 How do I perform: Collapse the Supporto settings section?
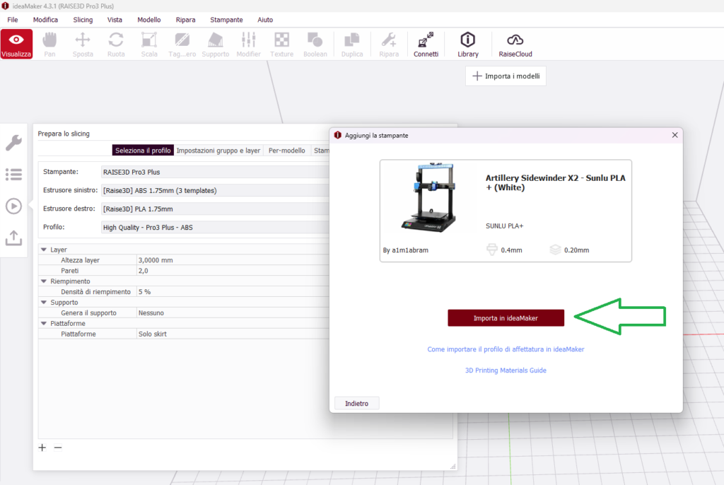click(44, 303)
